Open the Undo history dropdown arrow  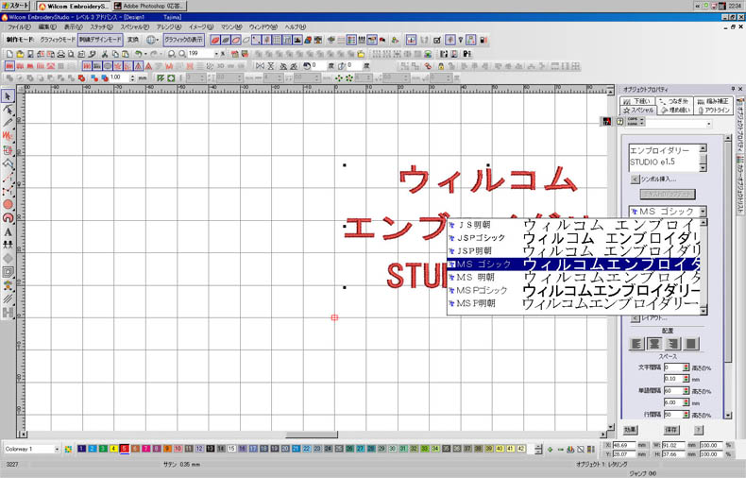point(145,54)
